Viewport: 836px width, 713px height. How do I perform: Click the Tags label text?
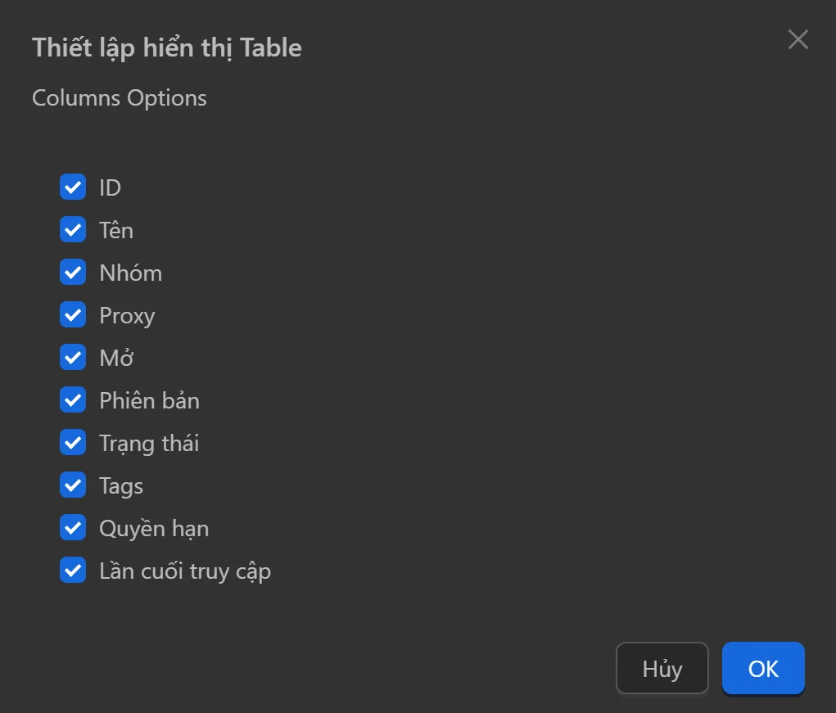click(x=121, y=485)
